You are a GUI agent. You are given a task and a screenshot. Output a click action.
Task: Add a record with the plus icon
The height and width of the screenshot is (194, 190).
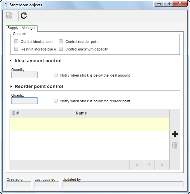(x=175, y=134)
